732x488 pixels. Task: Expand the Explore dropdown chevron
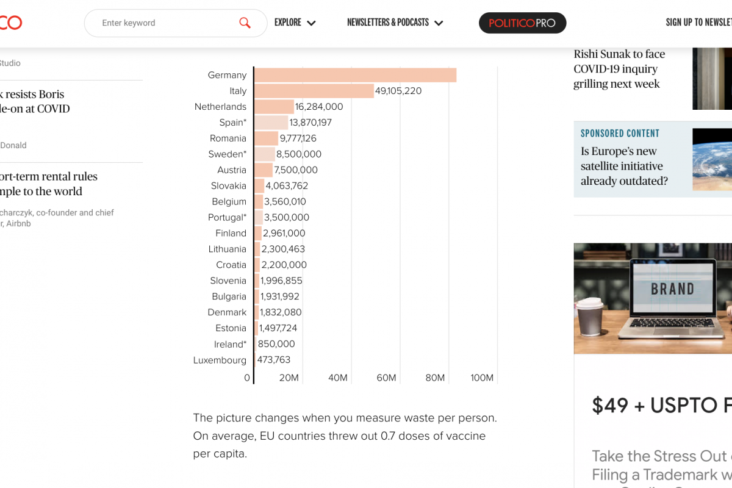311,23
